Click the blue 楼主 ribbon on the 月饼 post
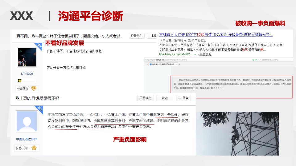Screen dimensions: 296x166 pos(39,109)
